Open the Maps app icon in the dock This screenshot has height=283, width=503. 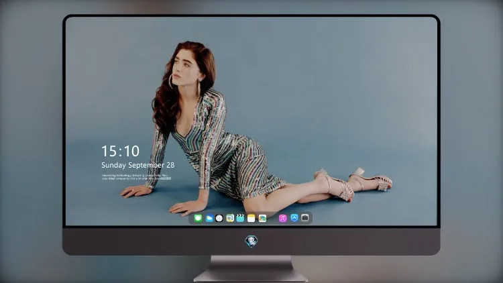point(230,218)
